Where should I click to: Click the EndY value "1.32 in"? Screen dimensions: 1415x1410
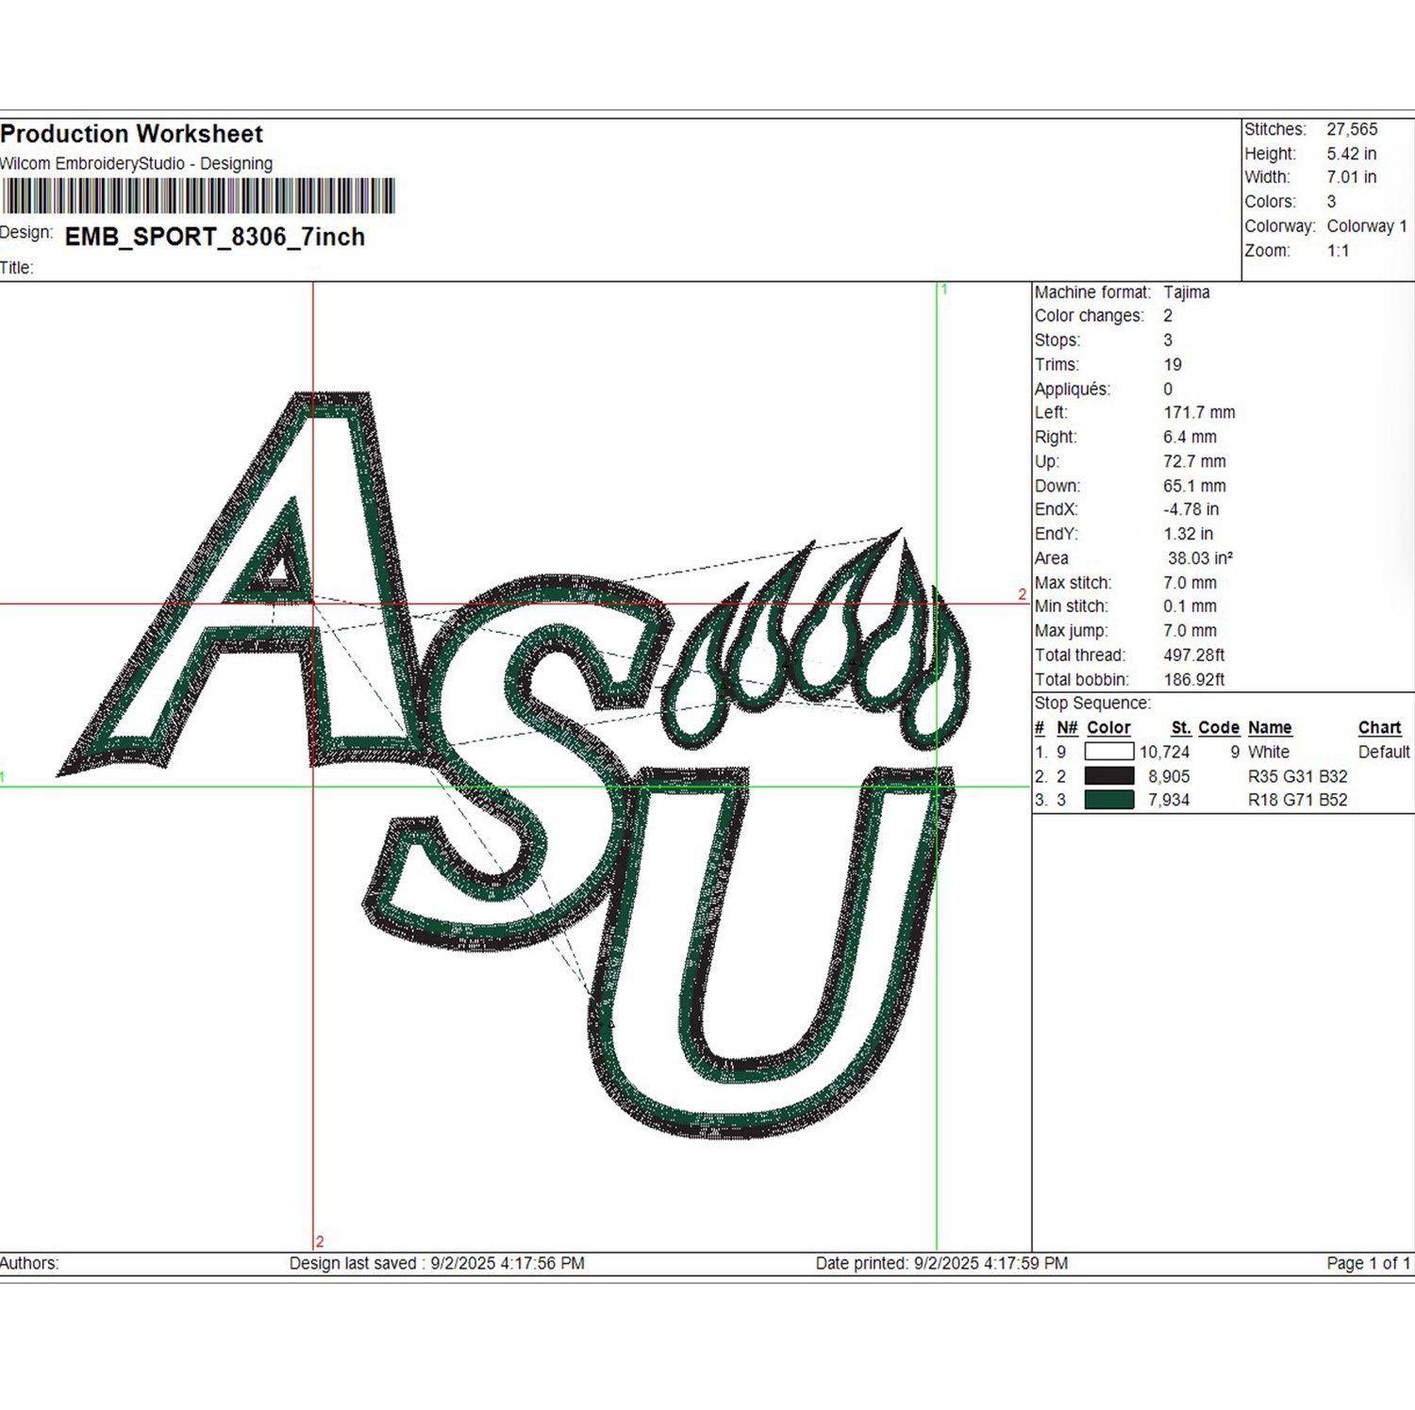[1188, 534]
